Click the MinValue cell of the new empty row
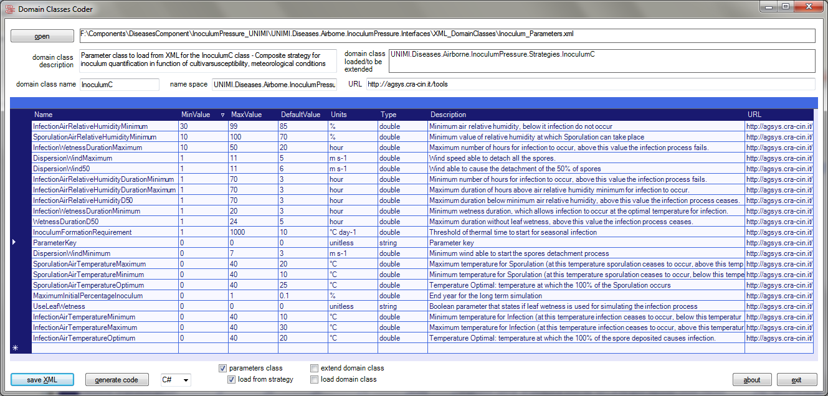Screen dimensions: 828x396 203,349
